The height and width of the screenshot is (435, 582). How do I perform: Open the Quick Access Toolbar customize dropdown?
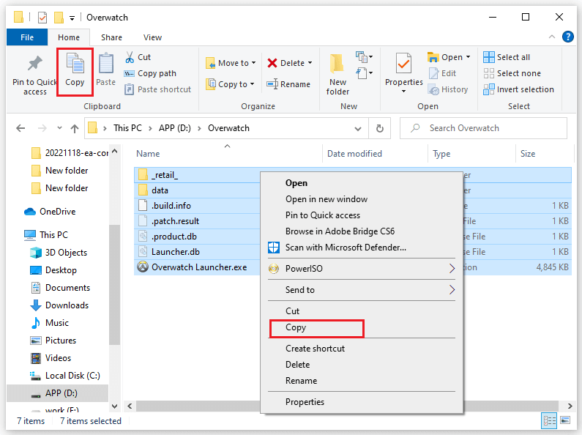pyautogui.click(x=72, y=18)
